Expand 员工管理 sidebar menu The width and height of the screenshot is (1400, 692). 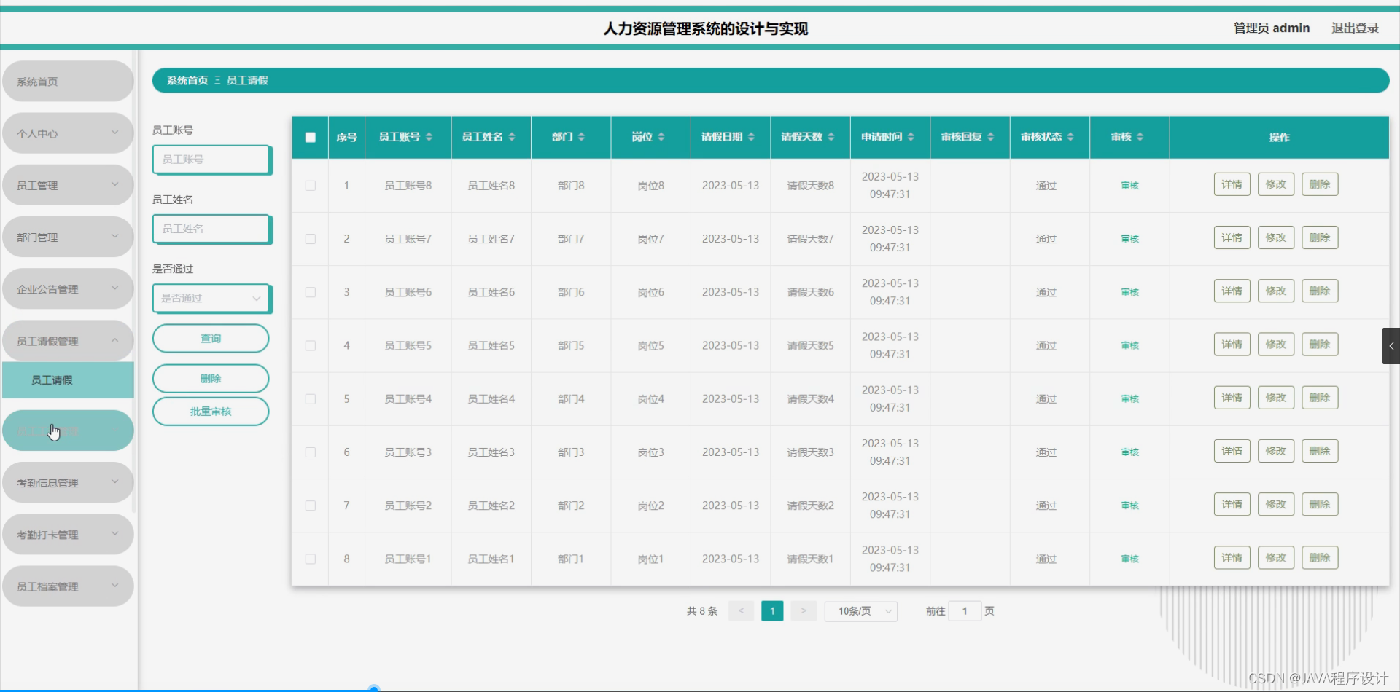click(68, 185)
